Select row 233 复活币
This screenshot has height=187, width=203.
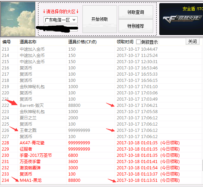click(x=101, y=174)
